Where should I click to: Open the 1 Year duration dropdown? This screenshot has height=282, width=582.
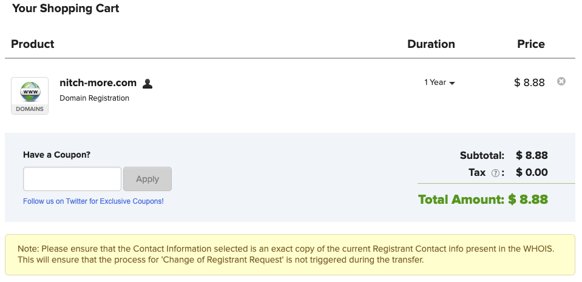click(x=439, y=82)
